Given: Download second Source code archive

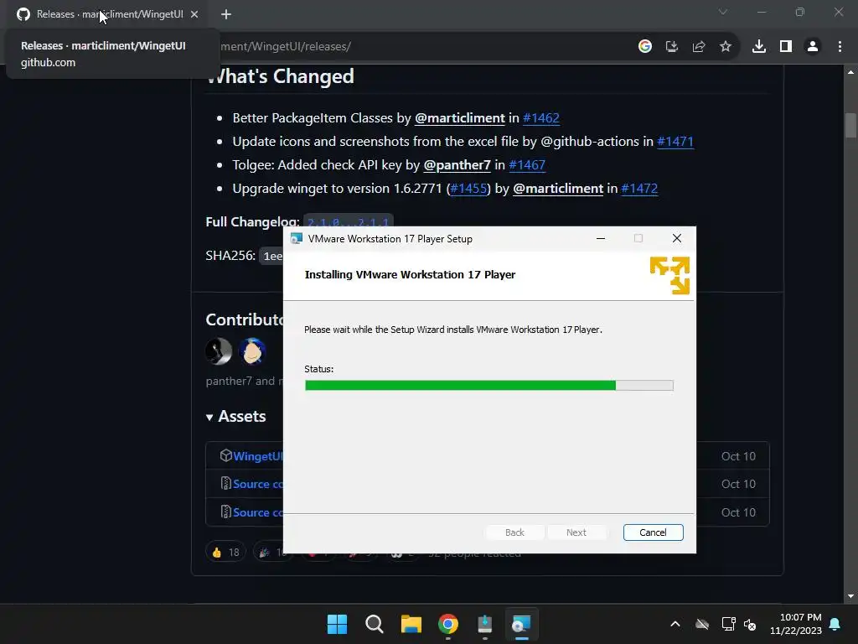Looking at the screenshot, I should coord(257,512).
